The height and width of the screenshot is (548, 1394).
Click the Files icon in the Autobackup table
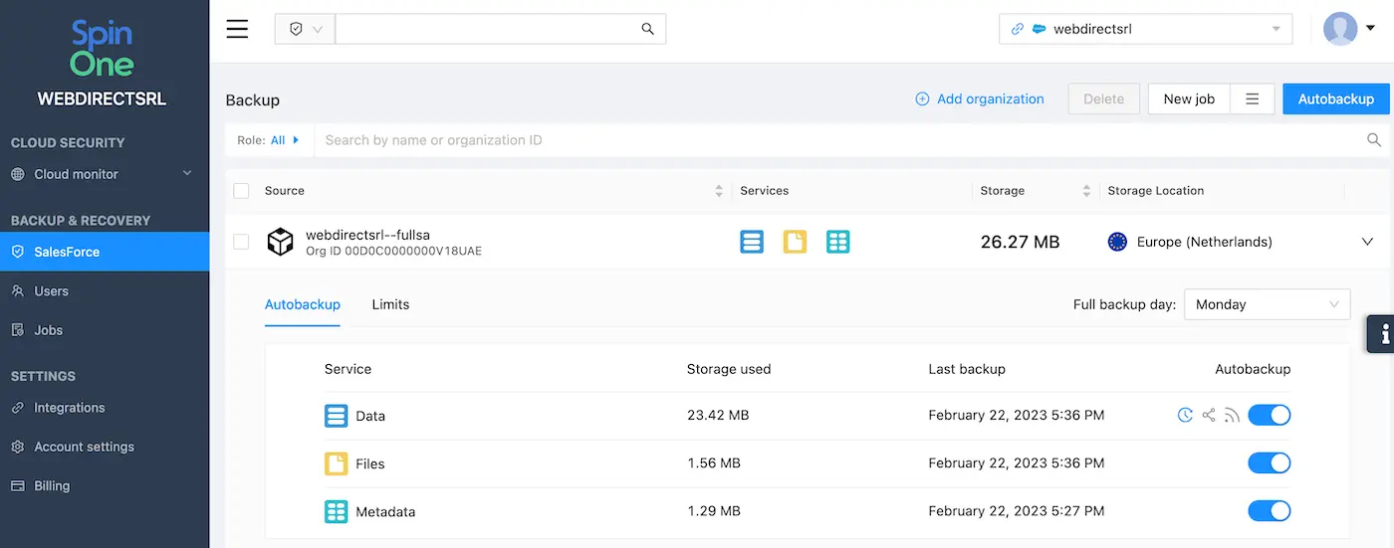click(337, 463)
